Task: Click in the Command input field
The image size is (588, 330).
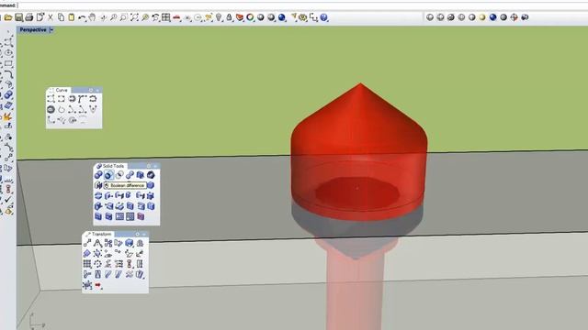Action: pyautogui.click(x=303, y=5)
